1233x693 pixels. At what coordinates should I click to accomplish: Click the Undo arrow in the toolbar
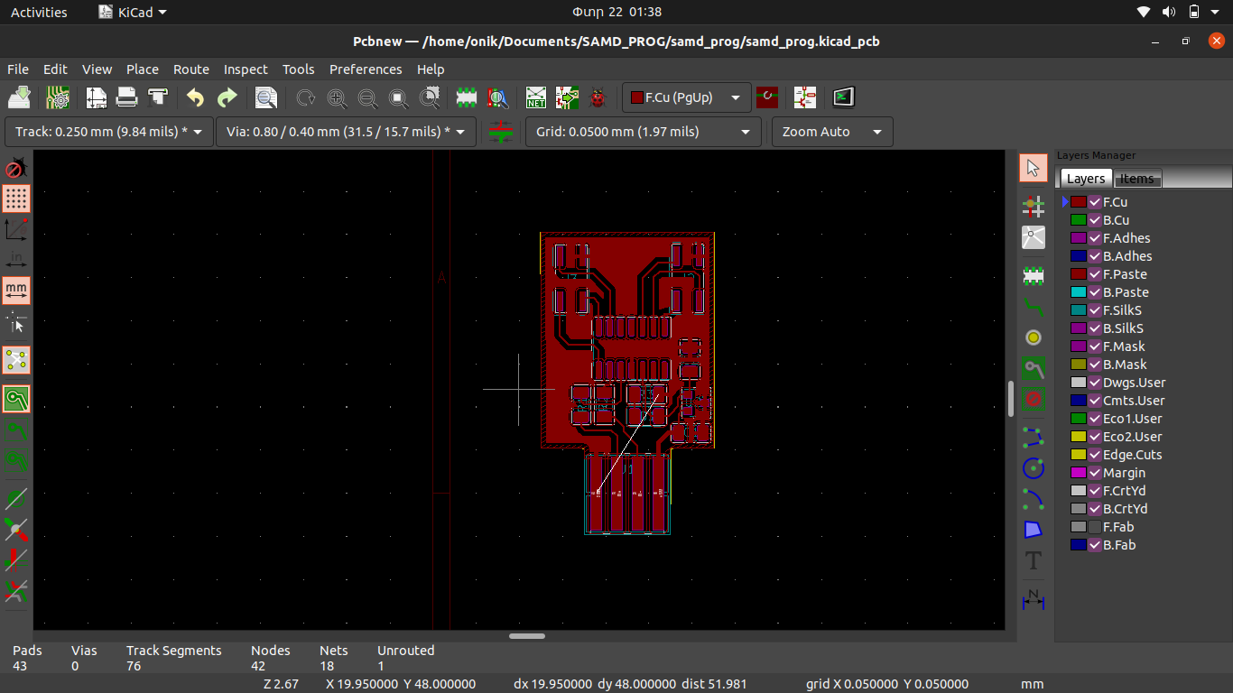pyautogui.click(x=195, y=97)
